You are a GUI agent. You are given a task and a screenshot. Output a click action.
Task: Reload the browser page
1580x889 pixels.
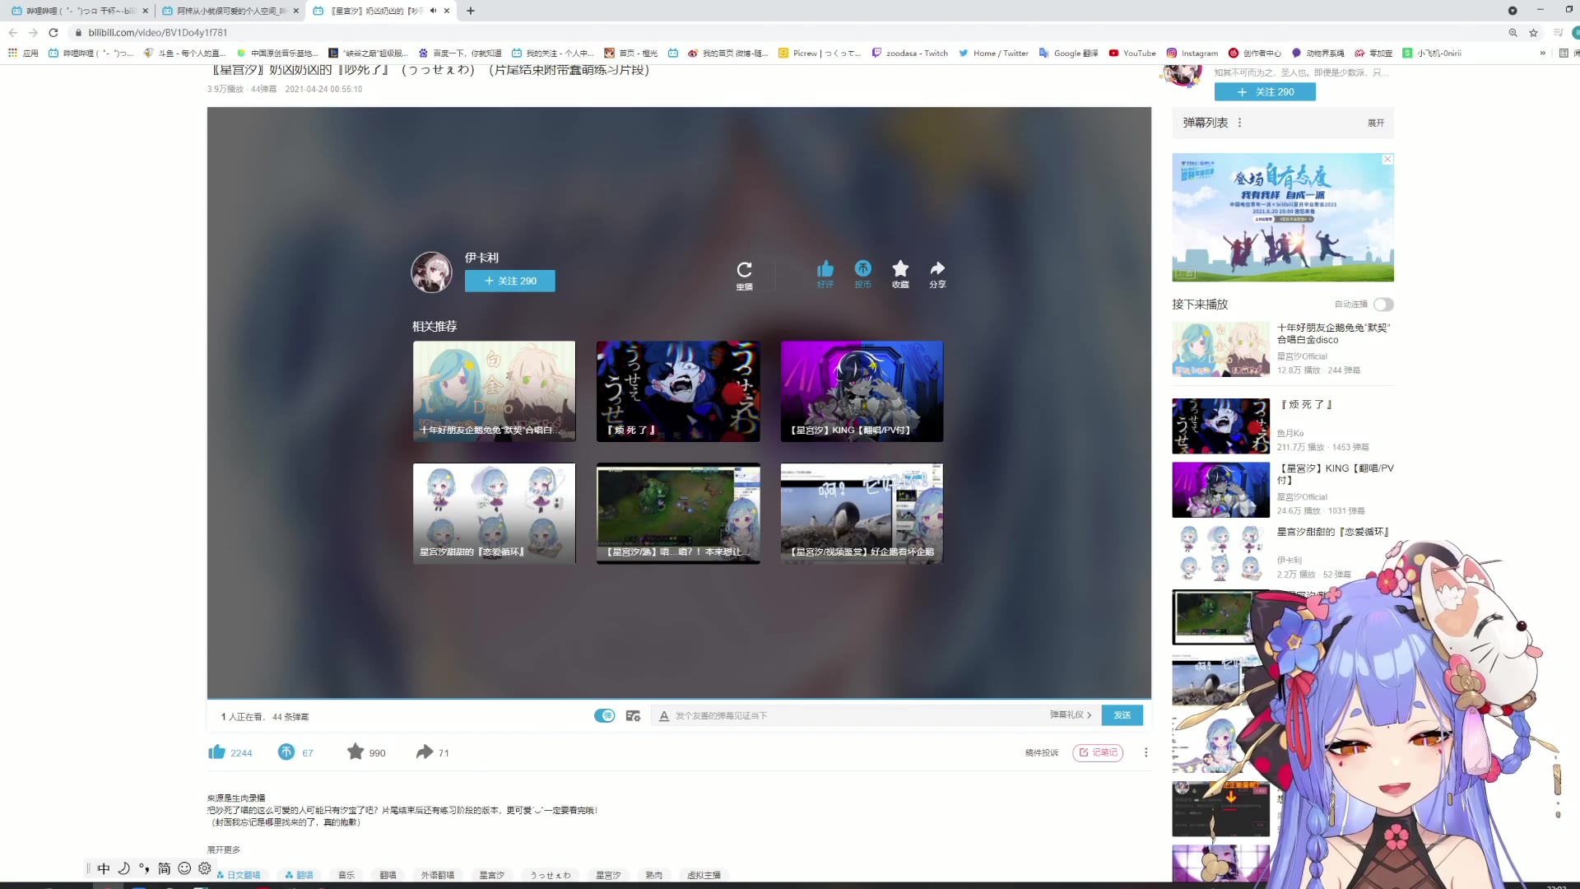[53, 33]
